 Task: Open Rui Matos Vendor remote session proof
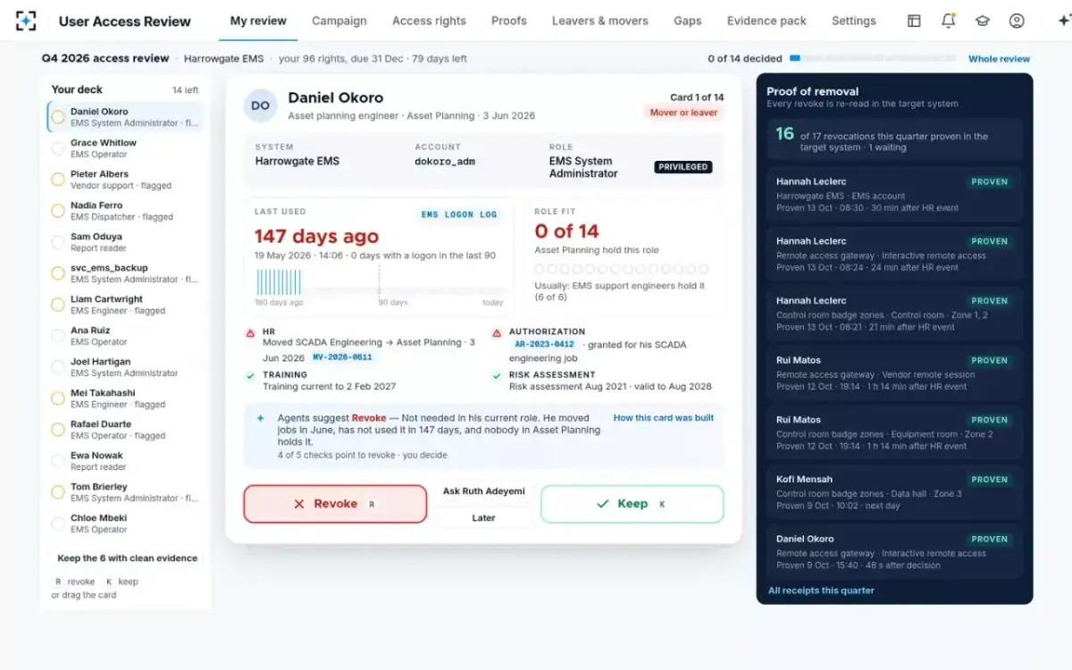(894, 373)
